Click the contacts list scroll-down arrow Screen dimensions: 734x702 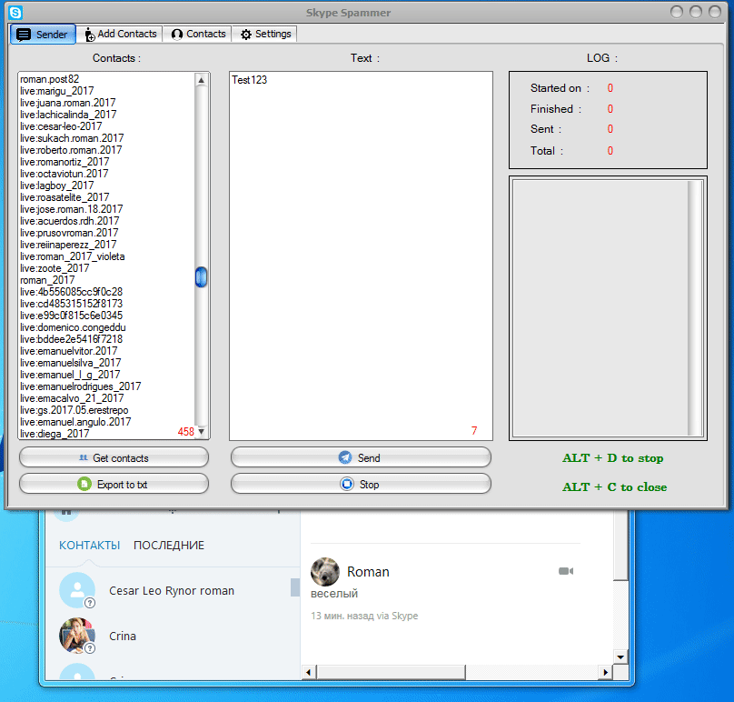pyautogui.click(x=202, y=431)
